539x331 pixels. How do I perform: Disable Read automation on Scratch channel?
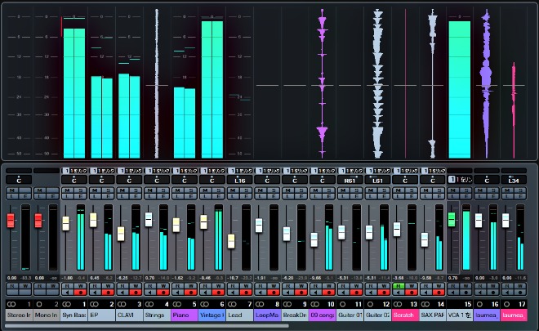pos(399,285)
